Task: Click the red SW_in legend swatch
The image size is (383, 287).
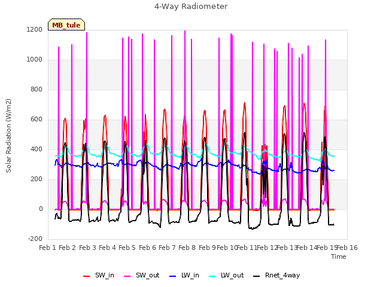Action: tap(86, 276)
